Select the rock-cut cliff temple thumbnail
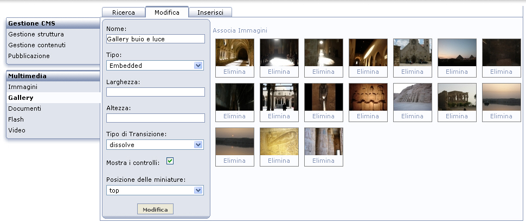 point(413,97)
